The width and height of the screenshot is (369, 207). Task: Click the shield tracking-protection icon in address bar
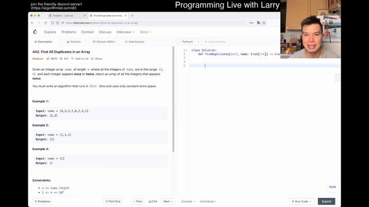(52, 23)
